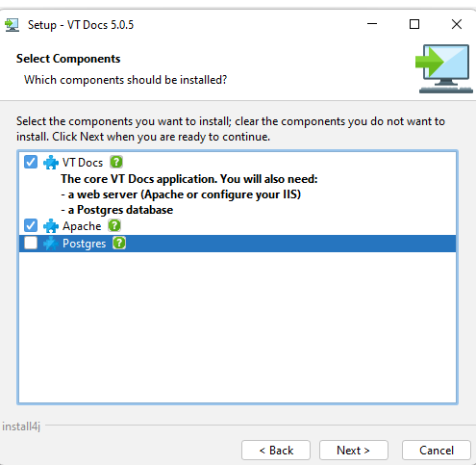Go to the next setup step
Image resolution: width=476 pixels, height=465 pixels.
click(354, 451)
